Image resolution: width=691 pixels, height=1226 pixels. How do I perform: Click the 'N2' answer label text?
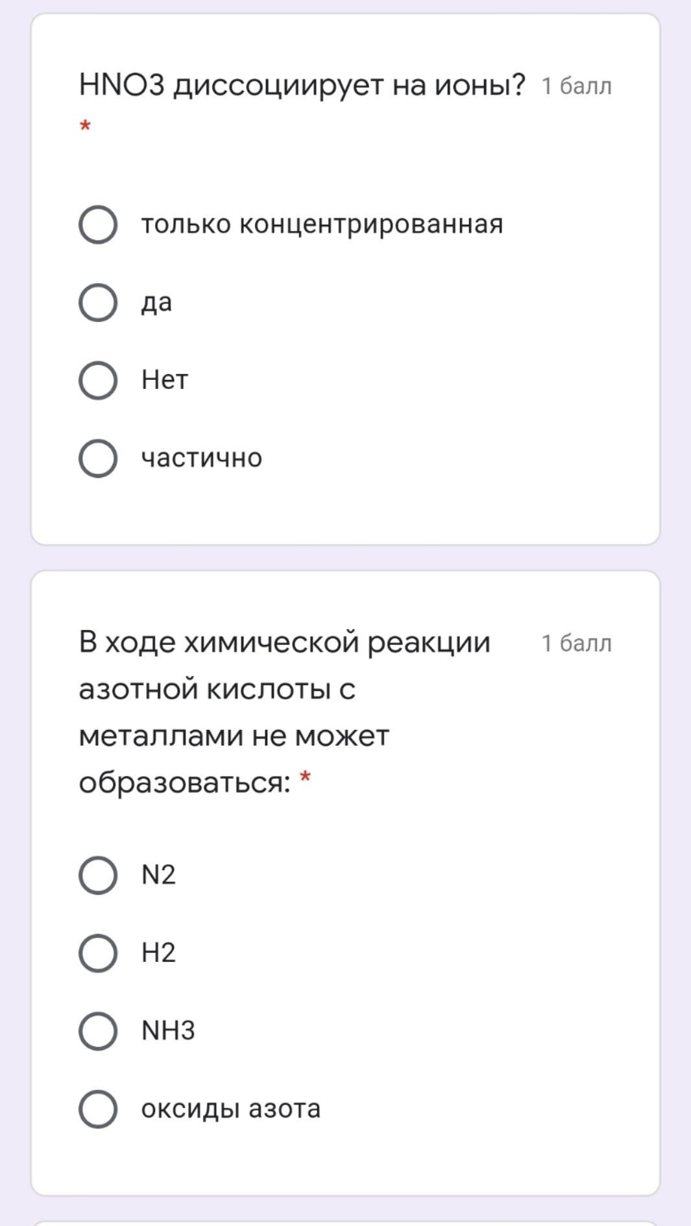[x=158, y=875]
